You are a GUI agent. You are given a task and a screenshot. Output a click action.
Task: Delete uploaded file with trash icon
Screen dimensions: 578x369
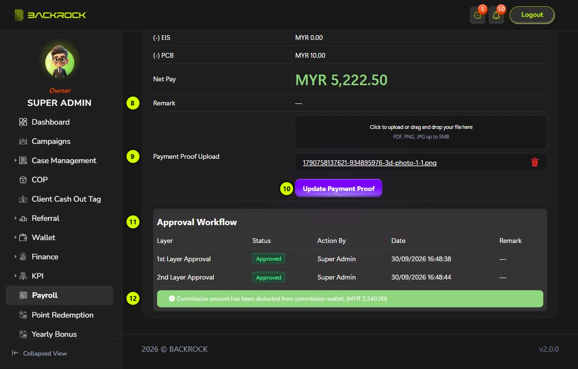pyautogui.click(x=535, y=163)
